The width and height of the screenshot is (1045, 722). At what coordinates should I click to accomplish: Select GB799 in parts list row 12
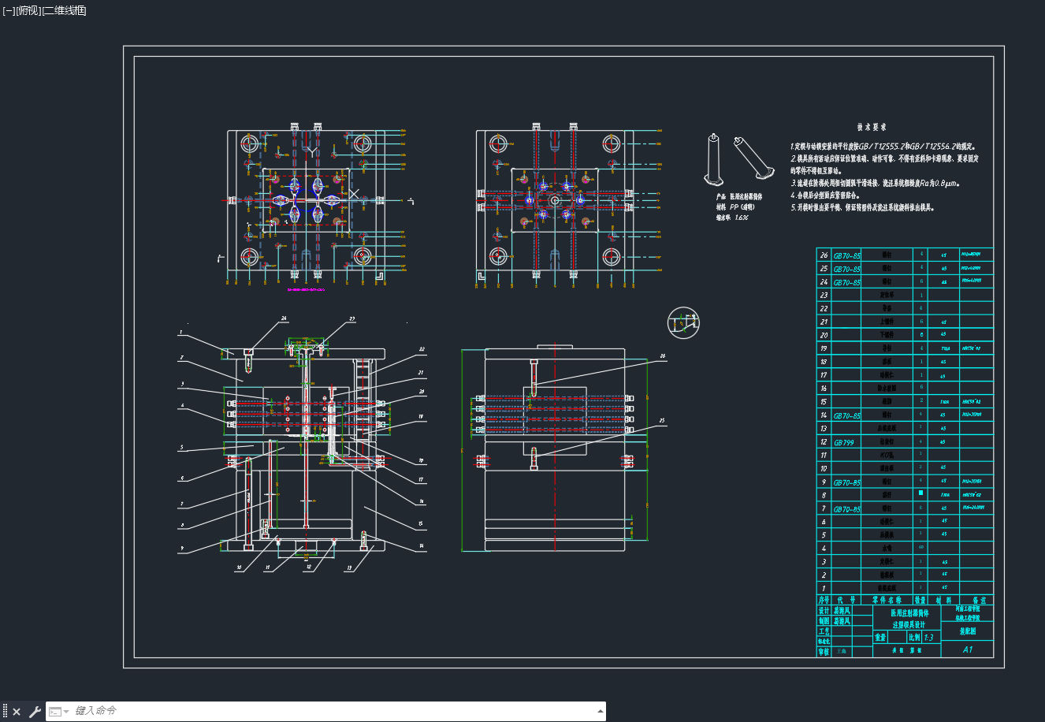pyautogui.click(x=844, y=443)
